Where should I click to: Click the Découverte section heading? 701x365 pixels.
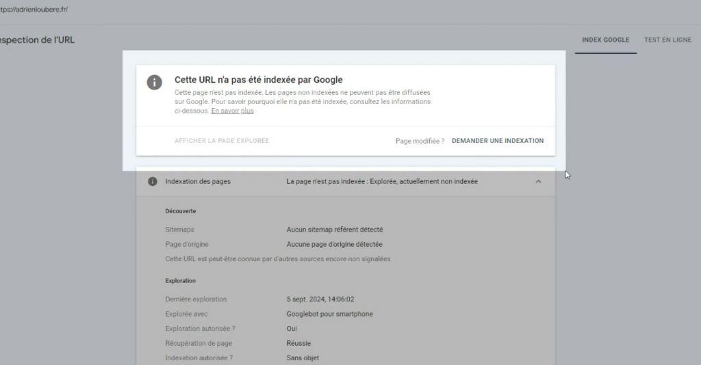[181, 211]
